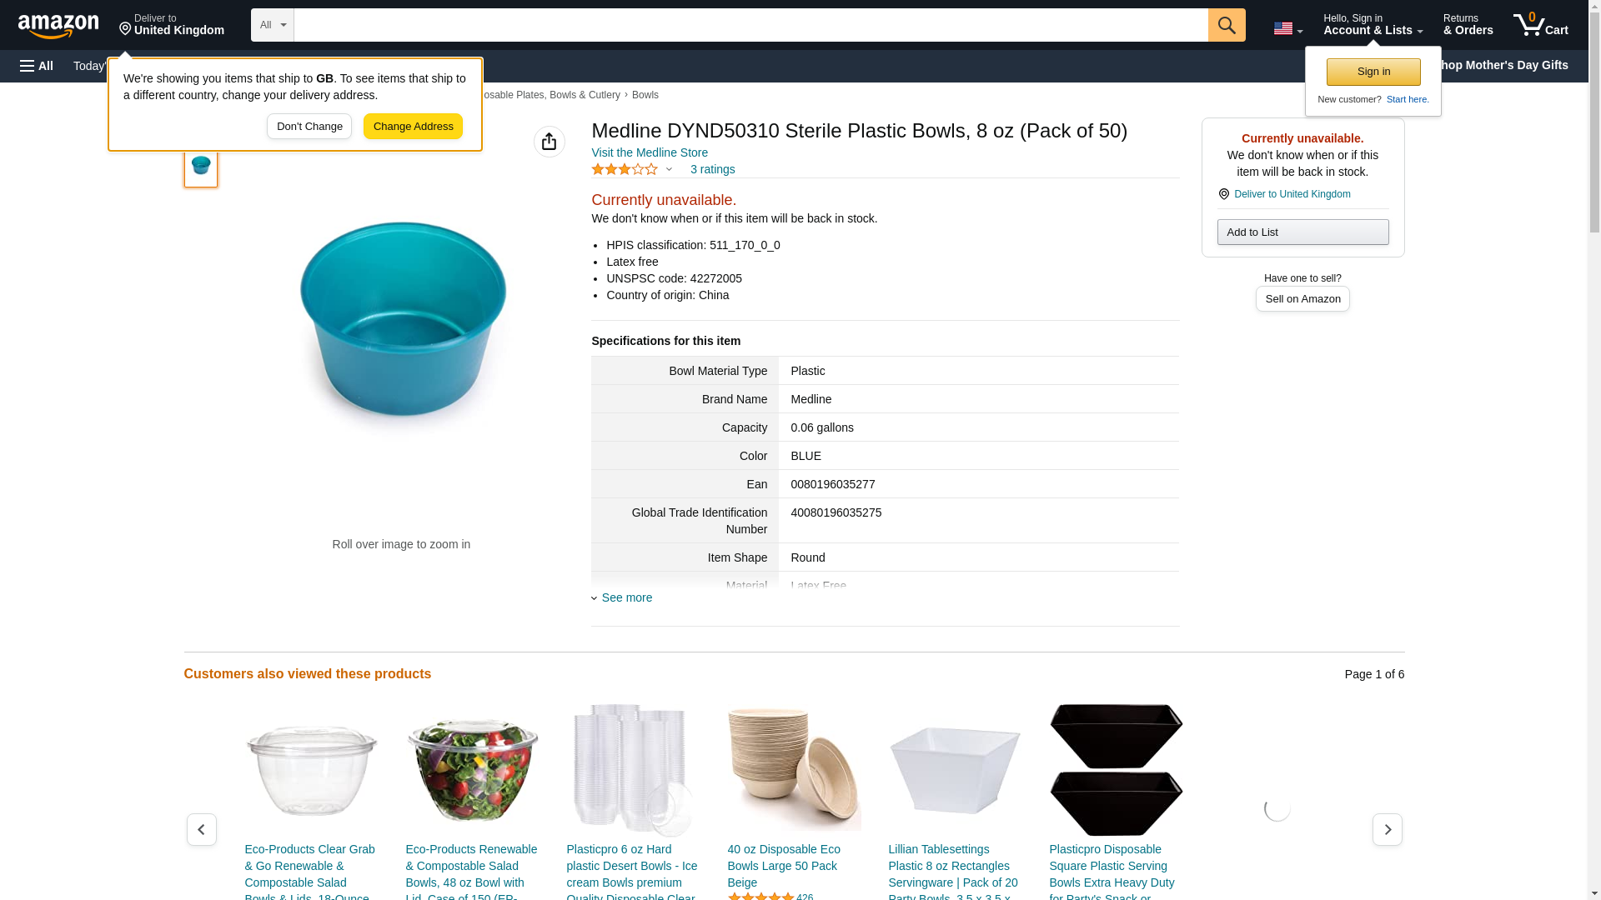Click into the search input field
This screenshot has width=1601, height=900.
tap(750, 25)
